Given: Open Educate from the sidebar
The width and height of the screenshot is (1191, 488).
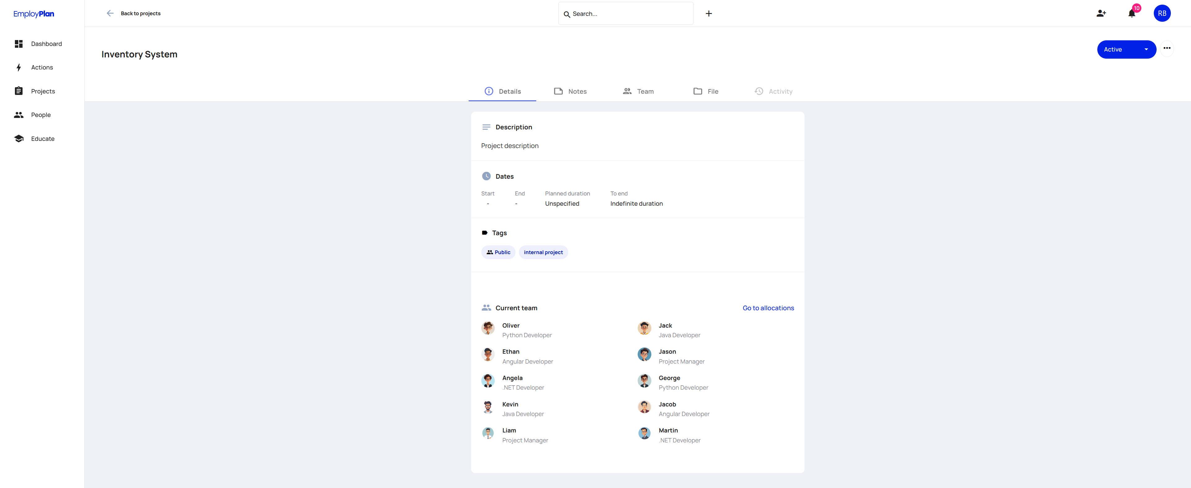Looking at the screenshot, I should click(x=42, y=139).
